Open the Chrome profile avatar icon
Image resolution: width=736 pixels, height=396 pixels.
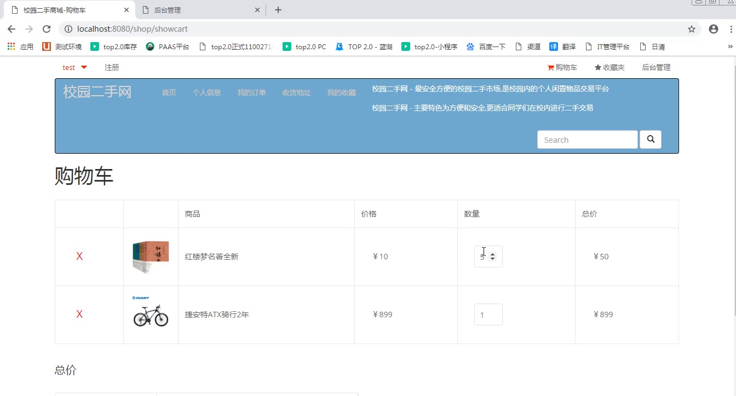click(713, 29)
